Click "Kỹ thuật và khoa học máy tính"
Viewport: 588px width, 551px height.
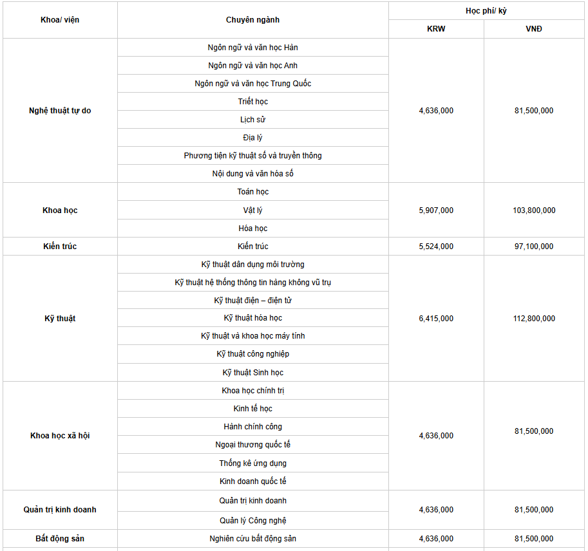click(252, 336)
